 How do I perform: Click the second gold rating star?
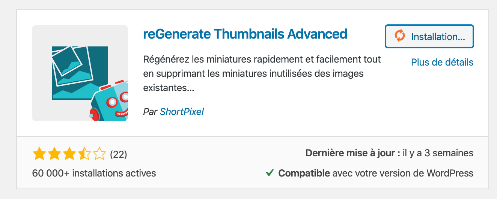pos(54,154)
